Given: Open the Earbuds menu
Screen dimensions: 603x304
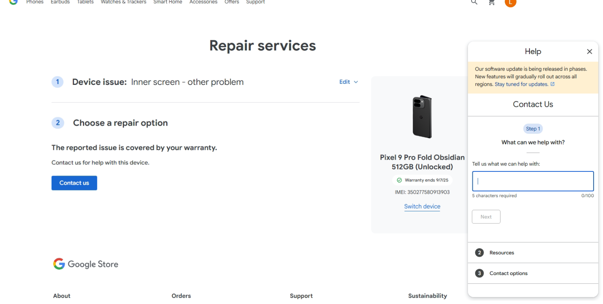Looking at the screenshot, I should pos(60,2).
